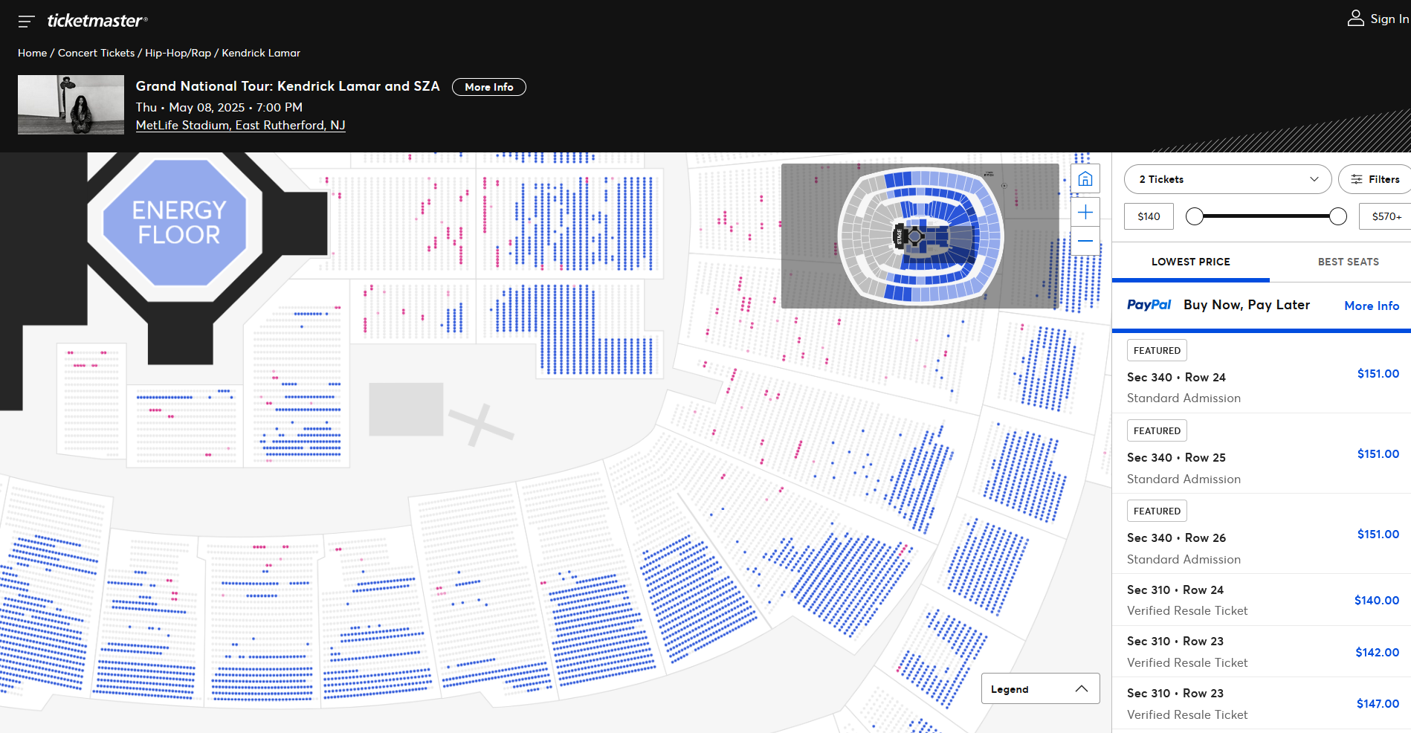The height and width of the screenshot is (733, 1411).
Task: Open the hamburger navigation menu
Action: pyautogui.click(x=26, y=22)
